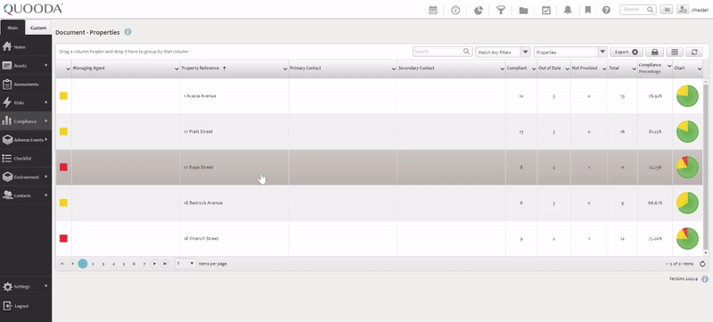Open the dashboard gauge icon
This screenshot has height=322, width=713.
455,10
